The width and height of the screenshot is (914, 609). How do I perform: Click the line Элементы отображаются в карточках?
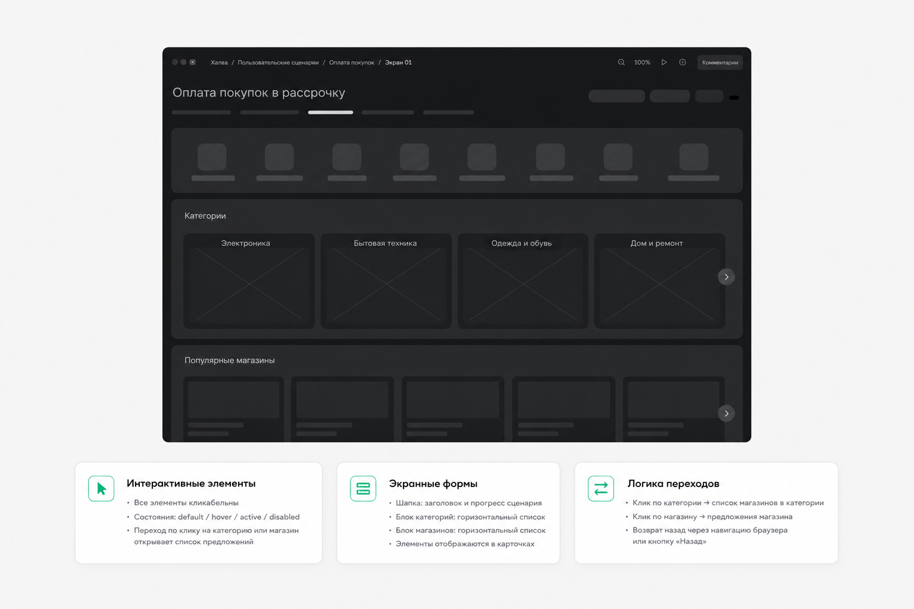click(465, 544)
